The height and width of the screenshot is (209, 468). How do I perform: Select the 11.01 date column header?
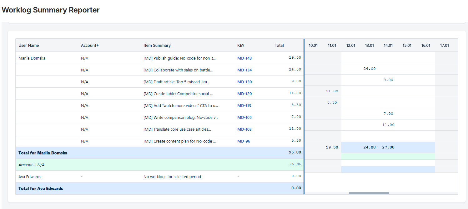point(332,45)
